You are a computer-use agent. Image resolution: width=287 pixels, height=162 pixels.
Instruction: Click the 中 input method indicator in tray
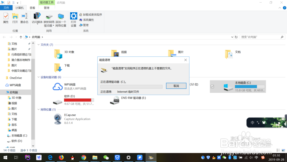256,157
